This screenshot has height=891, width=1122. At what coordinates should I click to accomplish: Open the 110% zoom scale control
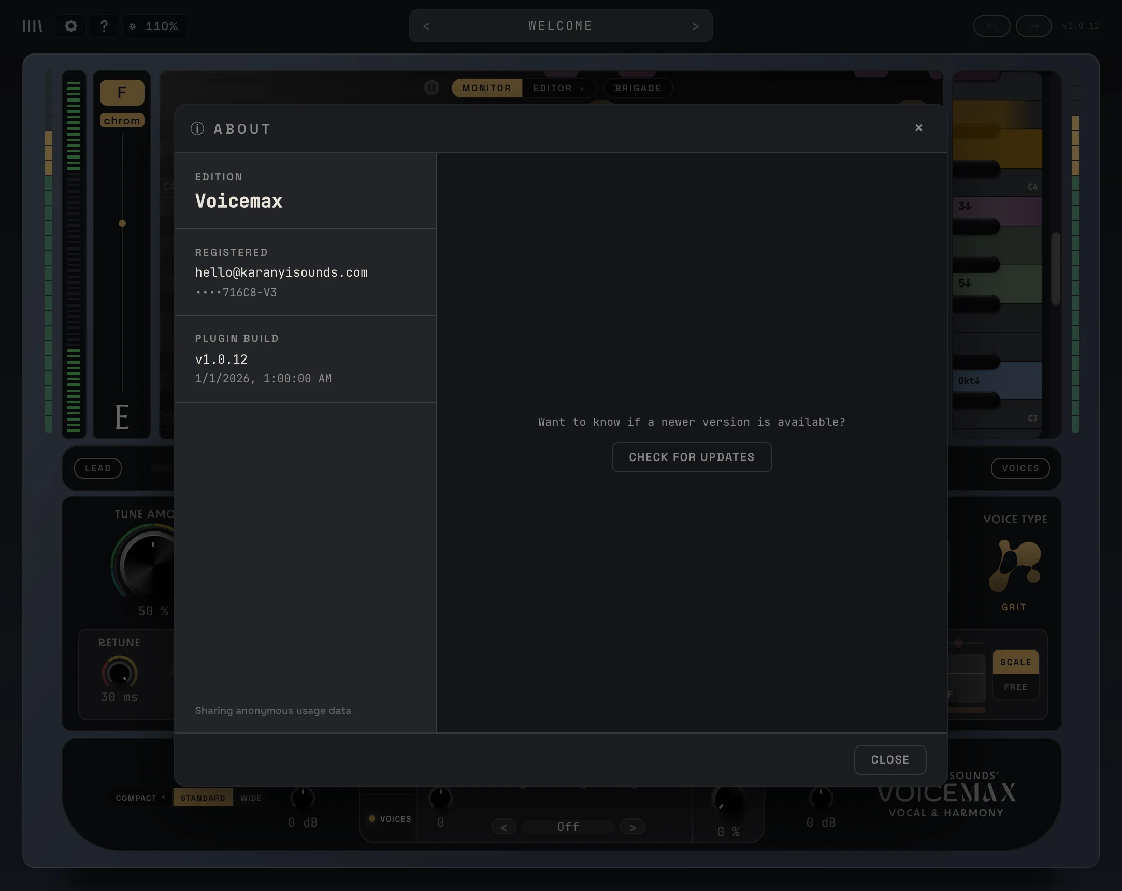click(x=154, y=26)
